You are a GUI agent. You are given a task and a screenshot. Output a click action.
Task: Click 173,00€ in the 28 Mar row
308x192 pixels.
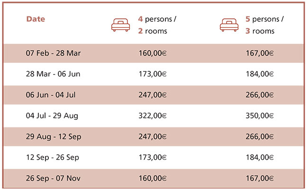pos(153,74)
